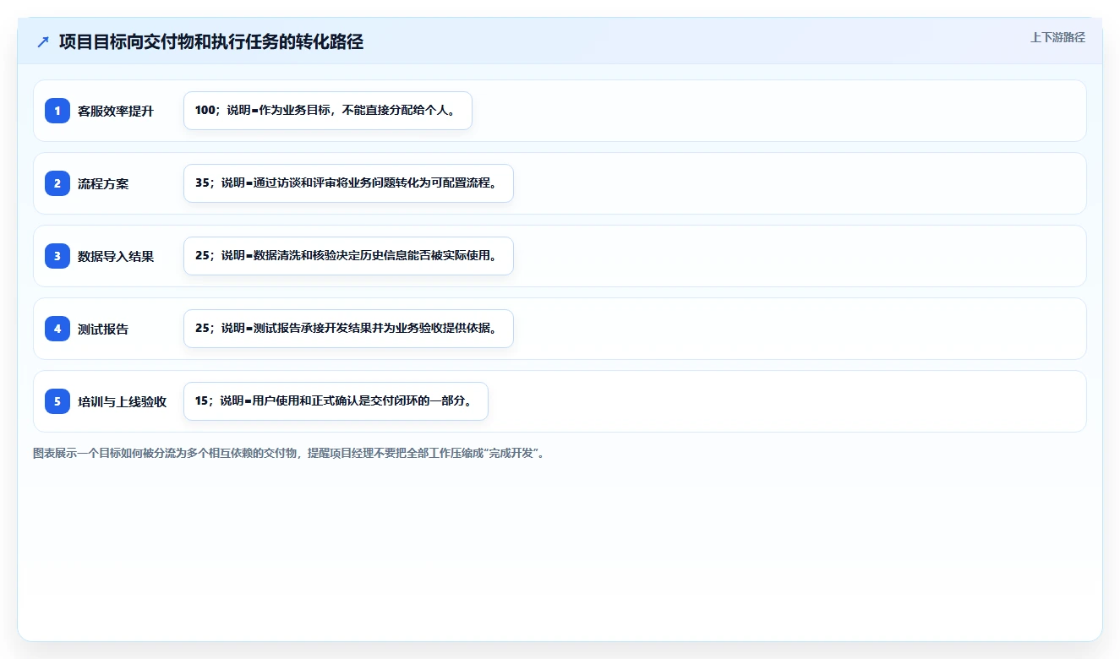
Task: Click the footer caption starting 图表展示一个目标
Action: tap(290, 453)
